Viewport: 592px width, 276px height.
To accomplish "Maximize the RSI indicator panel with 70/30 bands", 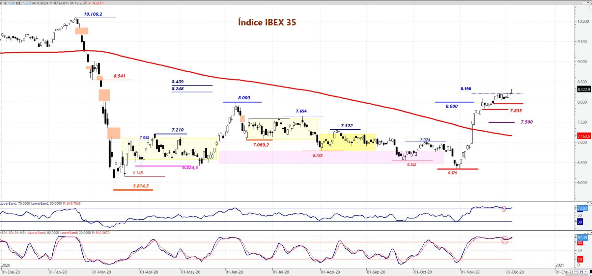I will pos(587,204).
